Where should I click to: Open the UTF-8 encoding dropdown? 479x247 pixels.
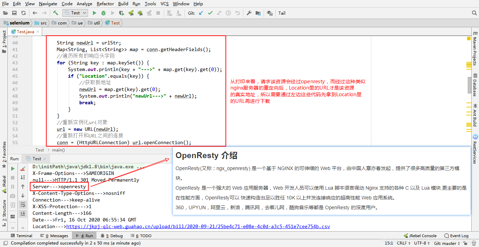422,243
